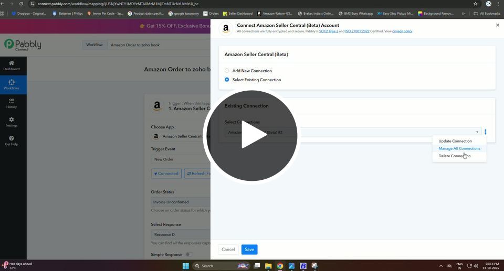The height and width of the screenshot is (271, 504).
Task: Open the Dashboard sidebar icon
Action: point(12,65)
